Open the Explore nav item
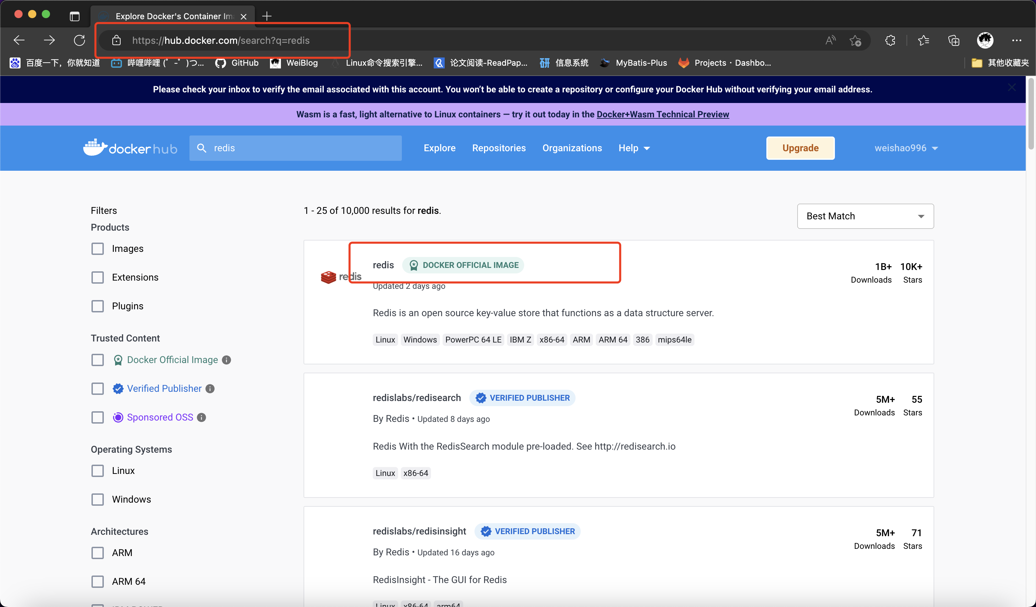1036x607 pixels. (439, 148)
